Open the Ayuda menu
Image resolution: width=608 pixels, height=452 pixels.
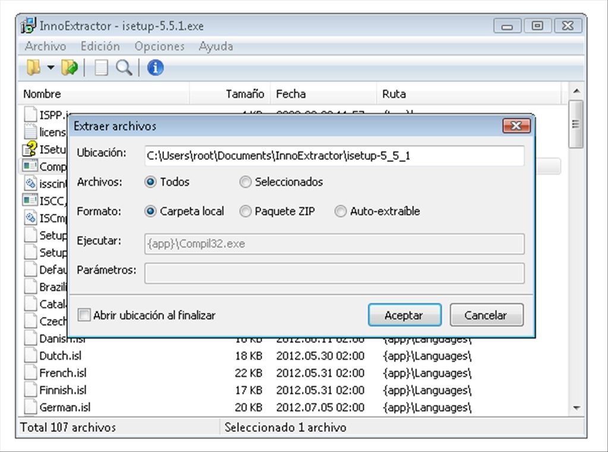[216, 46]
